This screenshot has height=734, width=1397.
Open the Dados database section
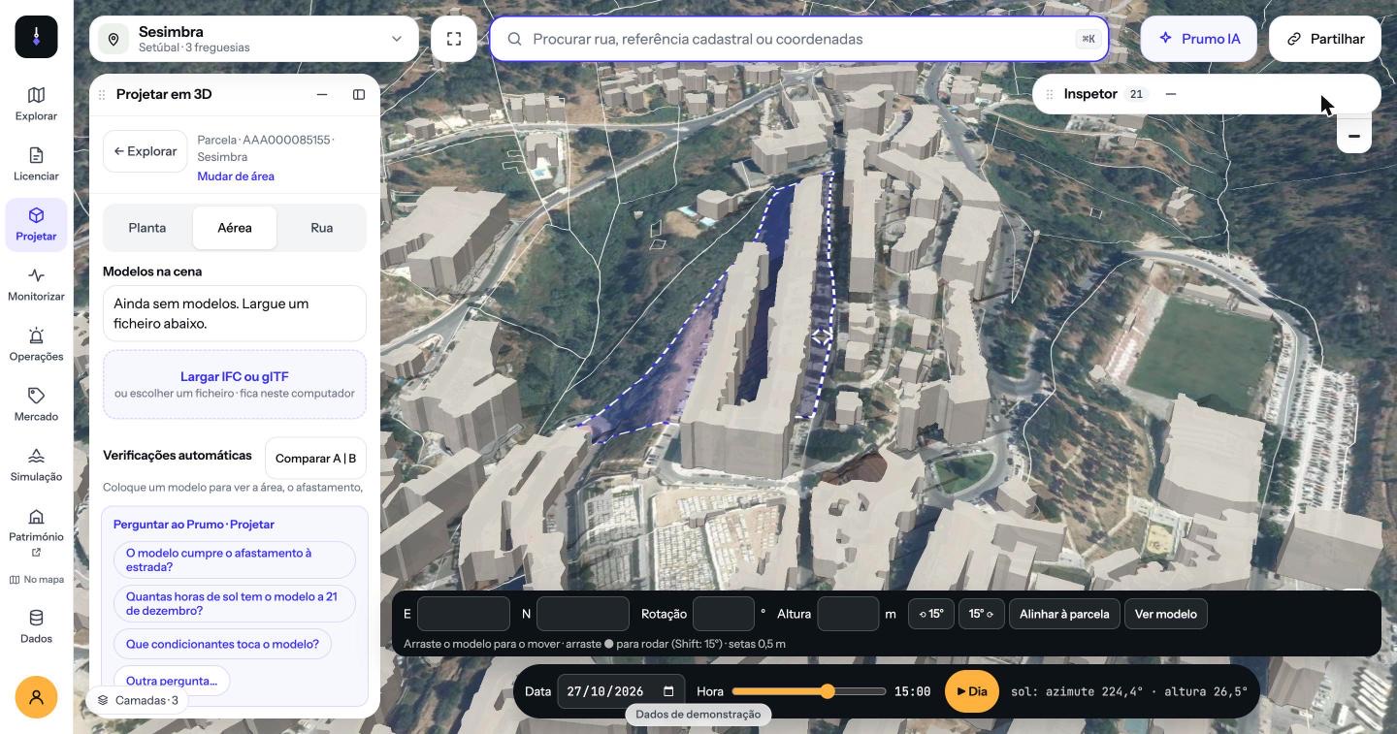(36, 627)
